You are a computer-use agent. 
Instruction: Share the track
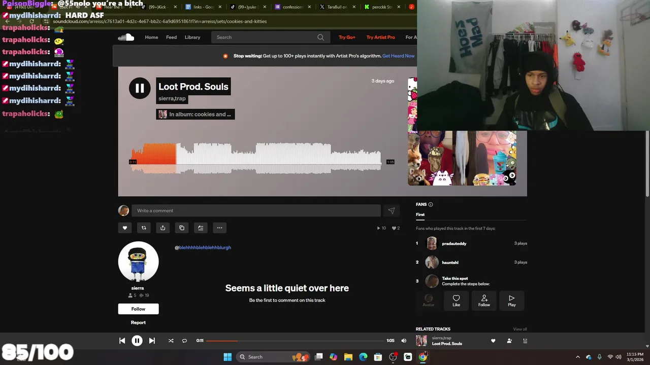162,228
